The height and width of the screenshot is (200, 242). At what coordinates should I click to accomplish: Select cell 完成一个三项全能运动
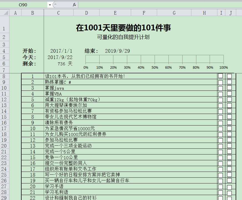coord(131,146)
